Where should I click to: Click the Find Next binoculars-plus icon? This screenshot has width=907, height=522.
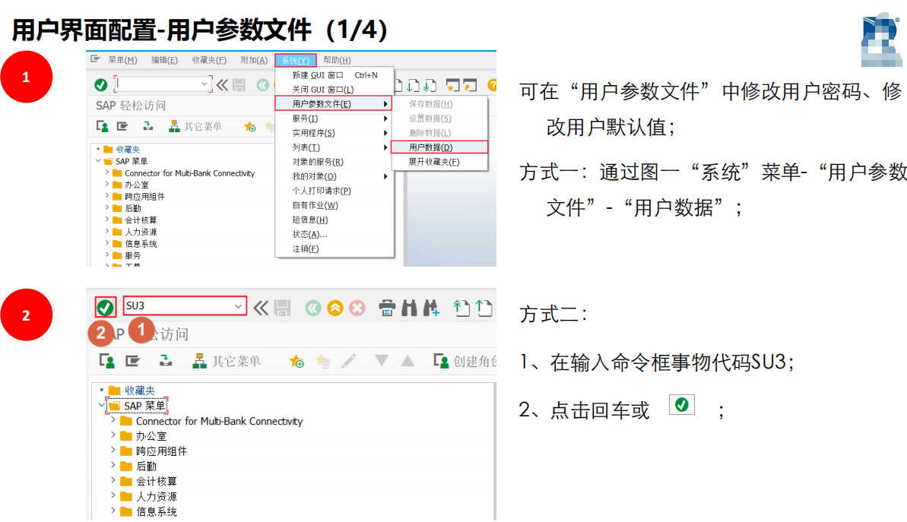(x=431, y=308)
